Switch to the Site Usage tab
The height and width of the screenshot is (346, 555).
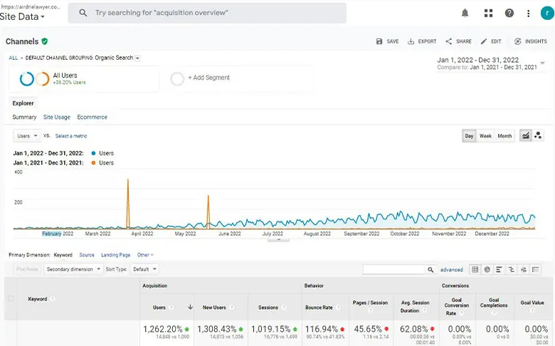point(57,117)
